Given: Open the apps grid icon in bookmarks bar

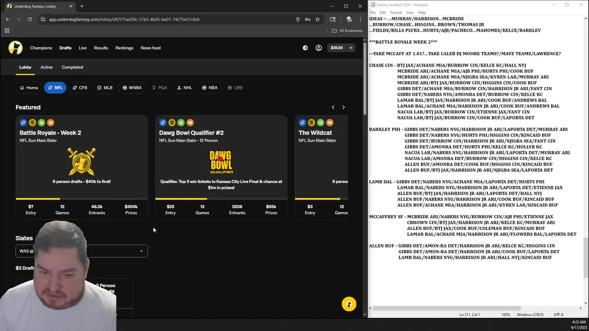Looking at the screenshot, I should coord(7,31).
